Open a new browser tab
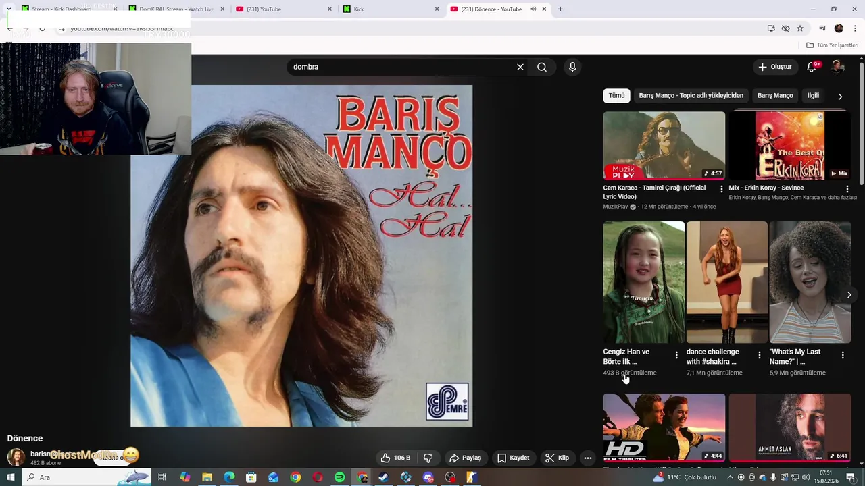This screenshot has width=865, height=486. point(560,9)
